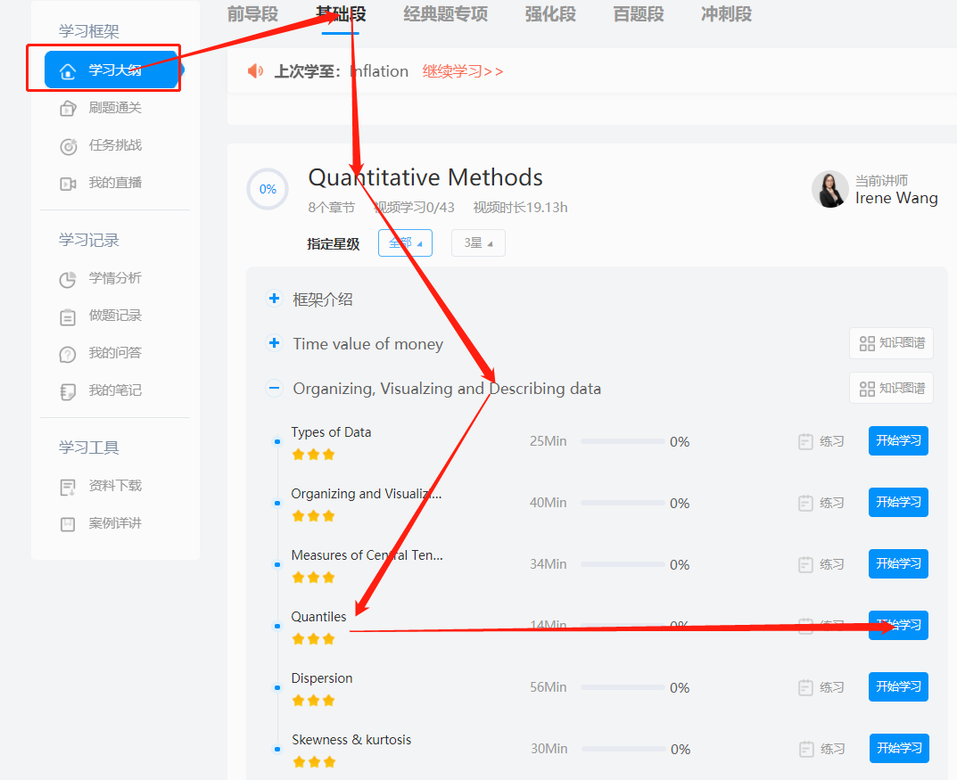Expand the Time value of money chapter

[275, 343]
